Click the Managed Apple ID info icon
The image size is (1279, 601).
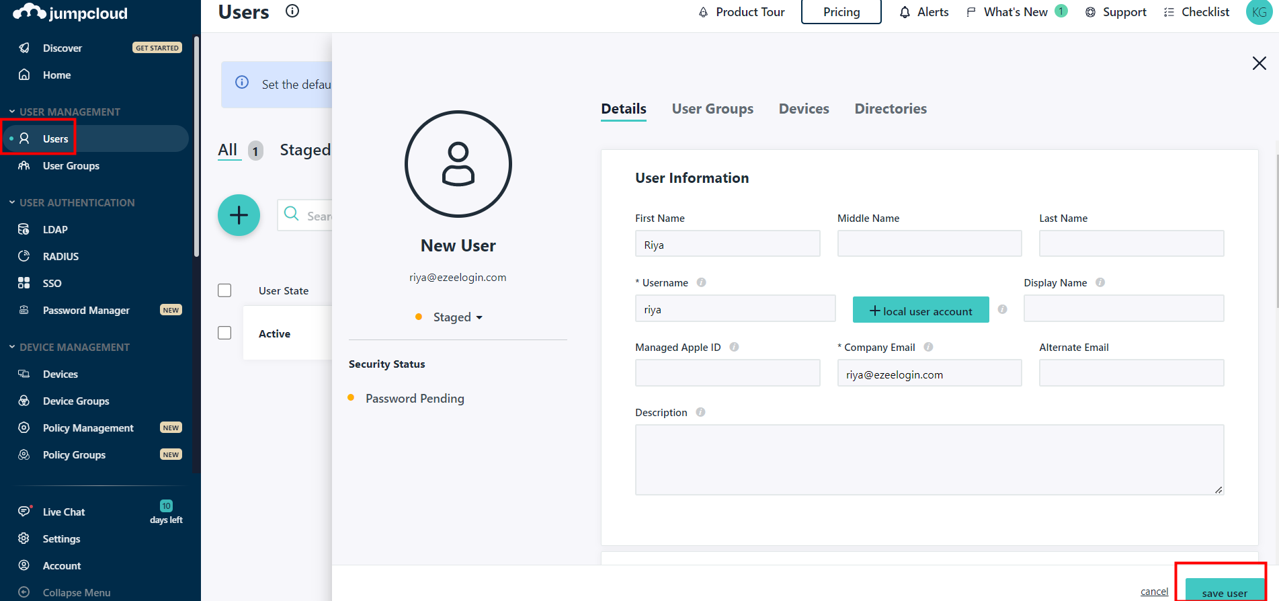(734, 347)
